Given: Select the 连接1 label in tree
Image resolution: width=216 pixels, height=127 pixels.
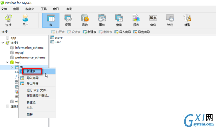Looking at the screenshot, I should point(14,43).
